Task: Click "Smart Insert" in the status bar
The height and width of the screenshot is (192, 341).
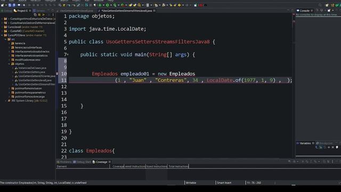Action: (224, 183)
